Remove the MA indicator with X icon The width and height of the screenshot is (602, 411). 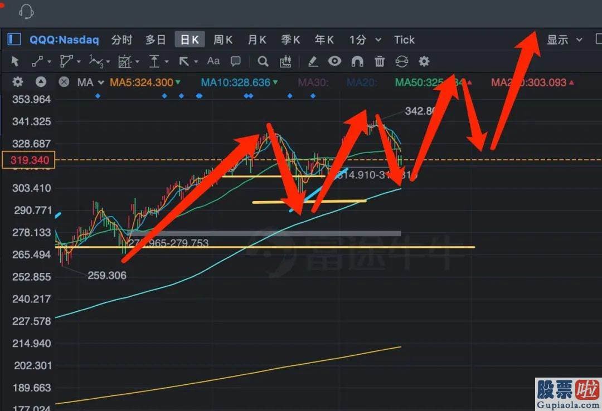tap(64, 82)
